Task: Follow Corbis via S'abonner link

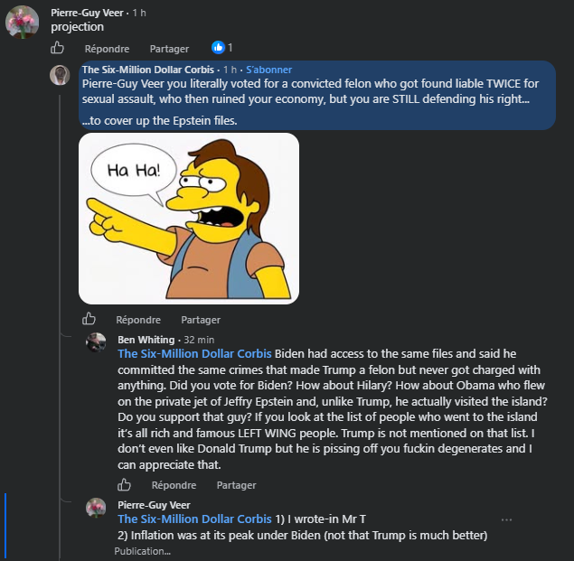Action: pyautogui.click(x=268, y=70)
